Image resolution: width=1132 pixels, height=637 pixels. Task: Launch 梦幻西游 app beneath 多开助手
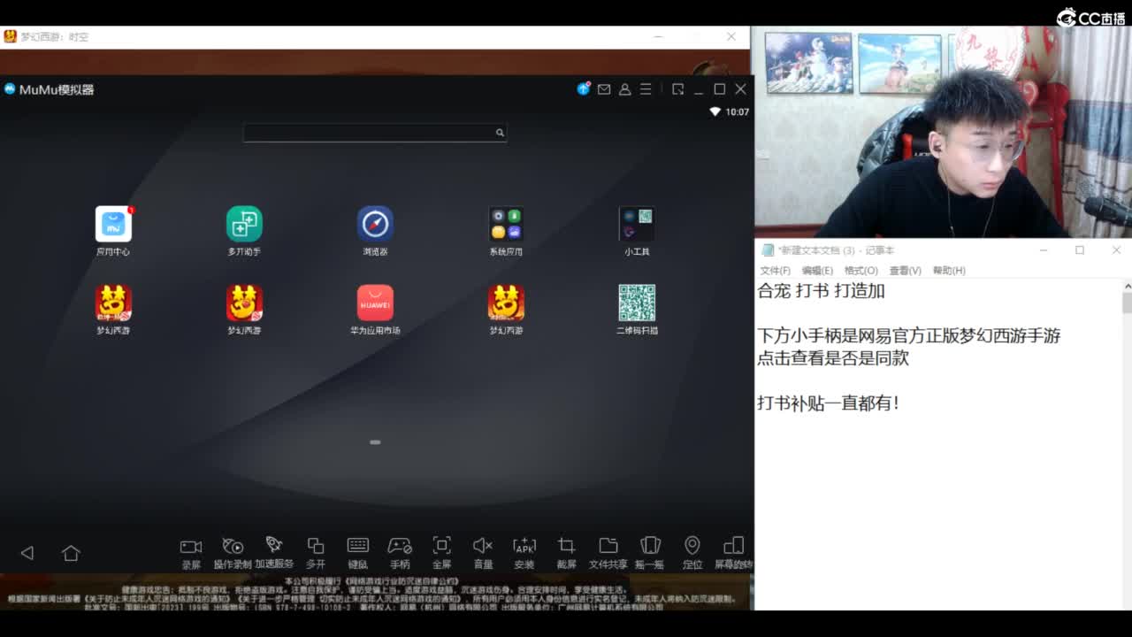(x=244, y=303)
